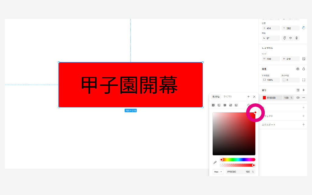This screenshot has width=312, height=195.
Task: Pick the image fill type icon
Action: (231, 105)
